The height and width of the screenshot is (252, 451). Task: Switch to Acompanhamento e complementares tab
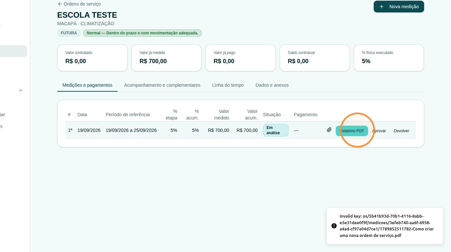click(x=162, y=85)
